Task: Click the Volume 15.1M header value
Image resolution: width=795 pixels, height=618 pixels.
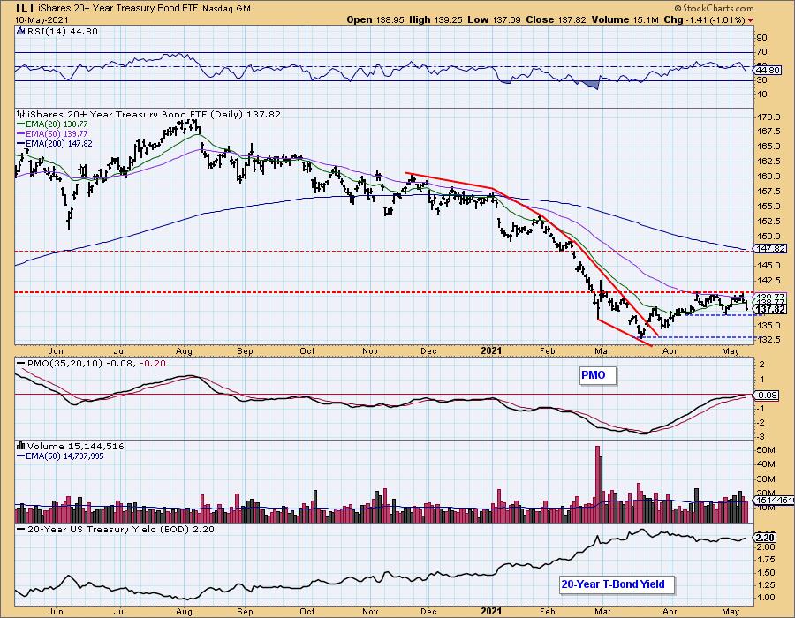Action: pyautogui.click(x=625, y=19)
